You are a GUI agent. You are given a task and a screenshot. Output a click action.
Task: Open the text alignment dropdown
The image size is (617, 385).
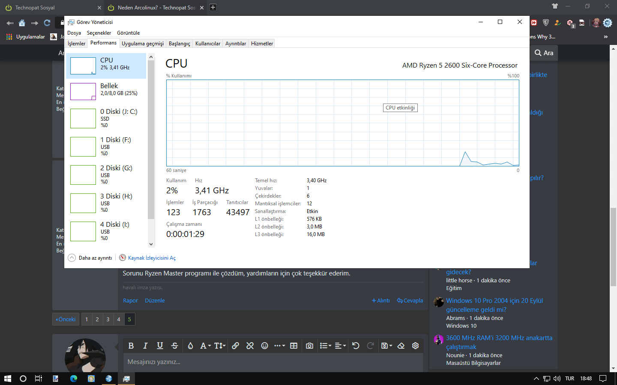(x=340, y=346)
